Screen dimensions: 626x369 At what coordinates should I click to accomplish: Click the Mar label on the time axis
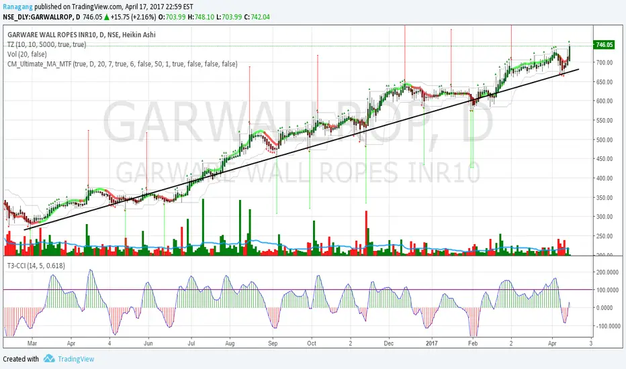32,343
